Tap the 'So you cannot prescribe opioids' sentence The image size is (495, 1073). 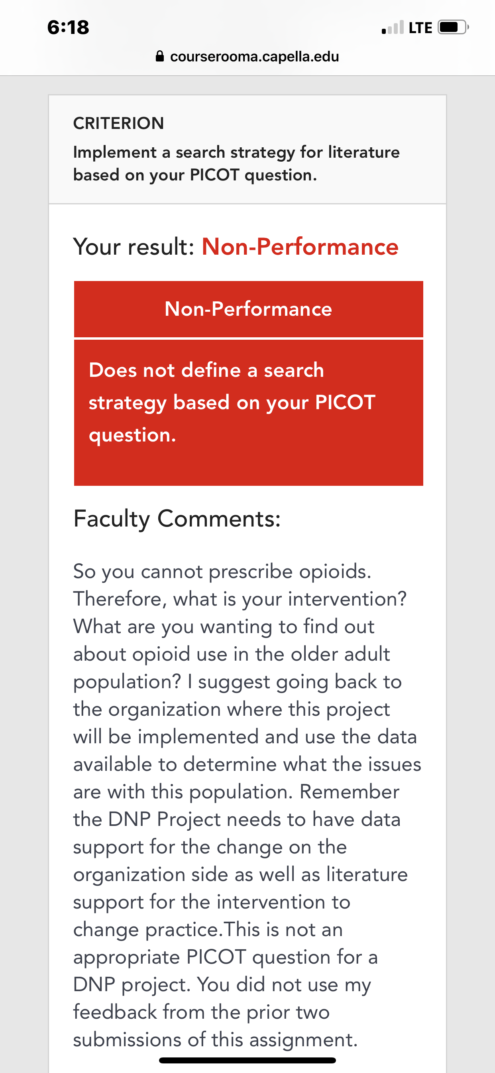222,572
